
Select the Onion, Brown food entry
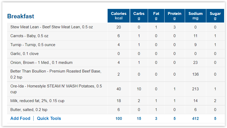pos(41,63)
